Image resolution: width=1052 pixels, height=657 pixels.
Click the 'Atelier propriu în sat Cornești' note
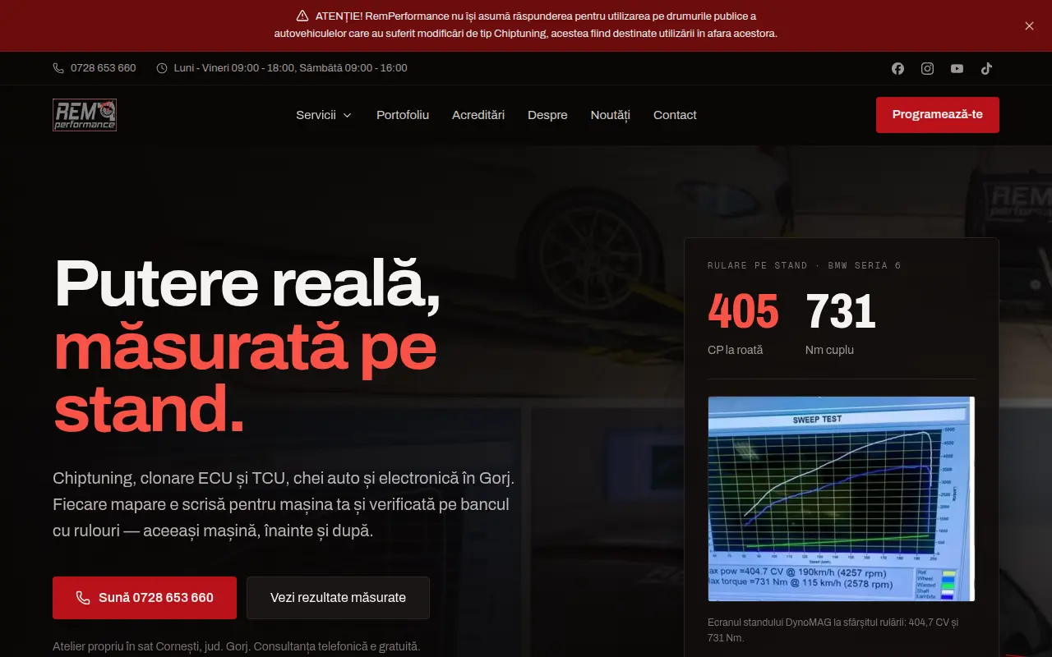[x=237, y=646]
